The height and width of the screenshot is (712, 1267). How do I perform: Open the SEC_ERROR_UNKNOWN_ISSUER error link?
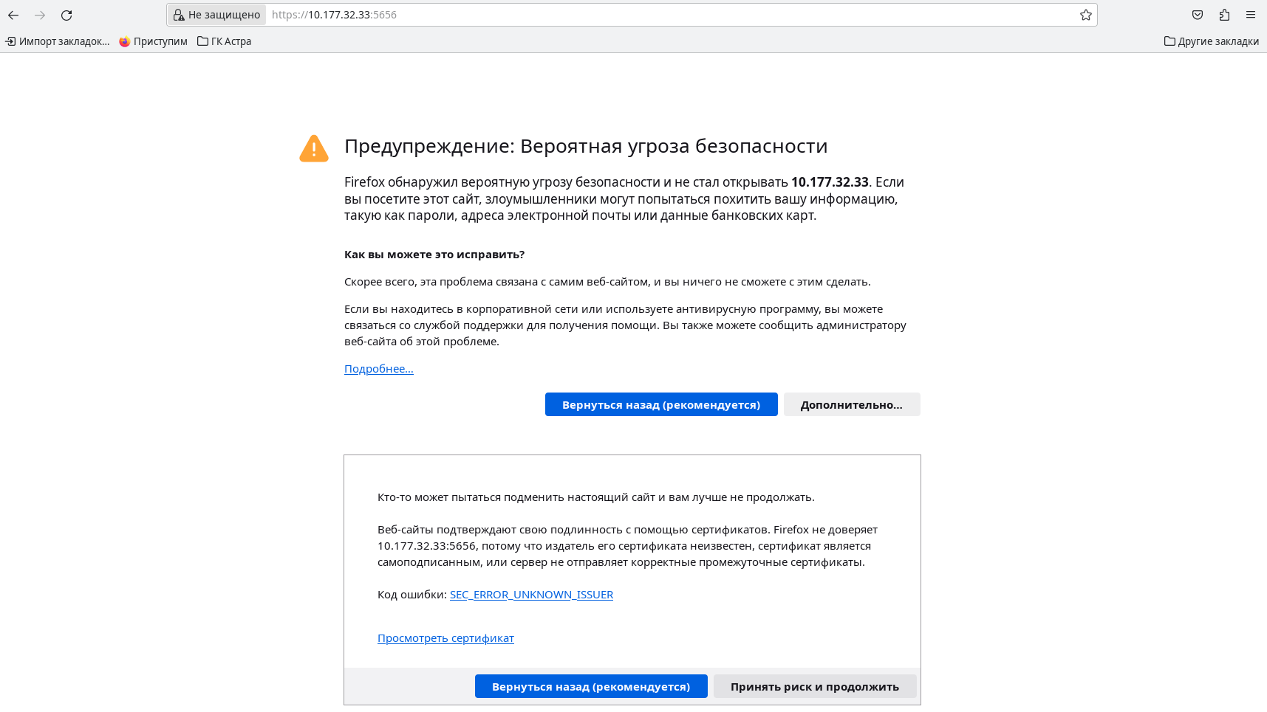point(531,594)
